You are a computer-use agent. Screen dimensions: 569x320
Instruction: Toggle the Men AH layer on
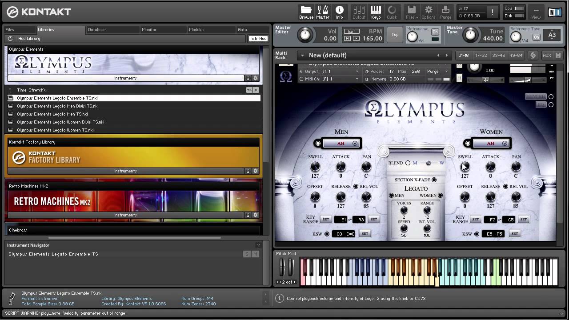(318, 143)
